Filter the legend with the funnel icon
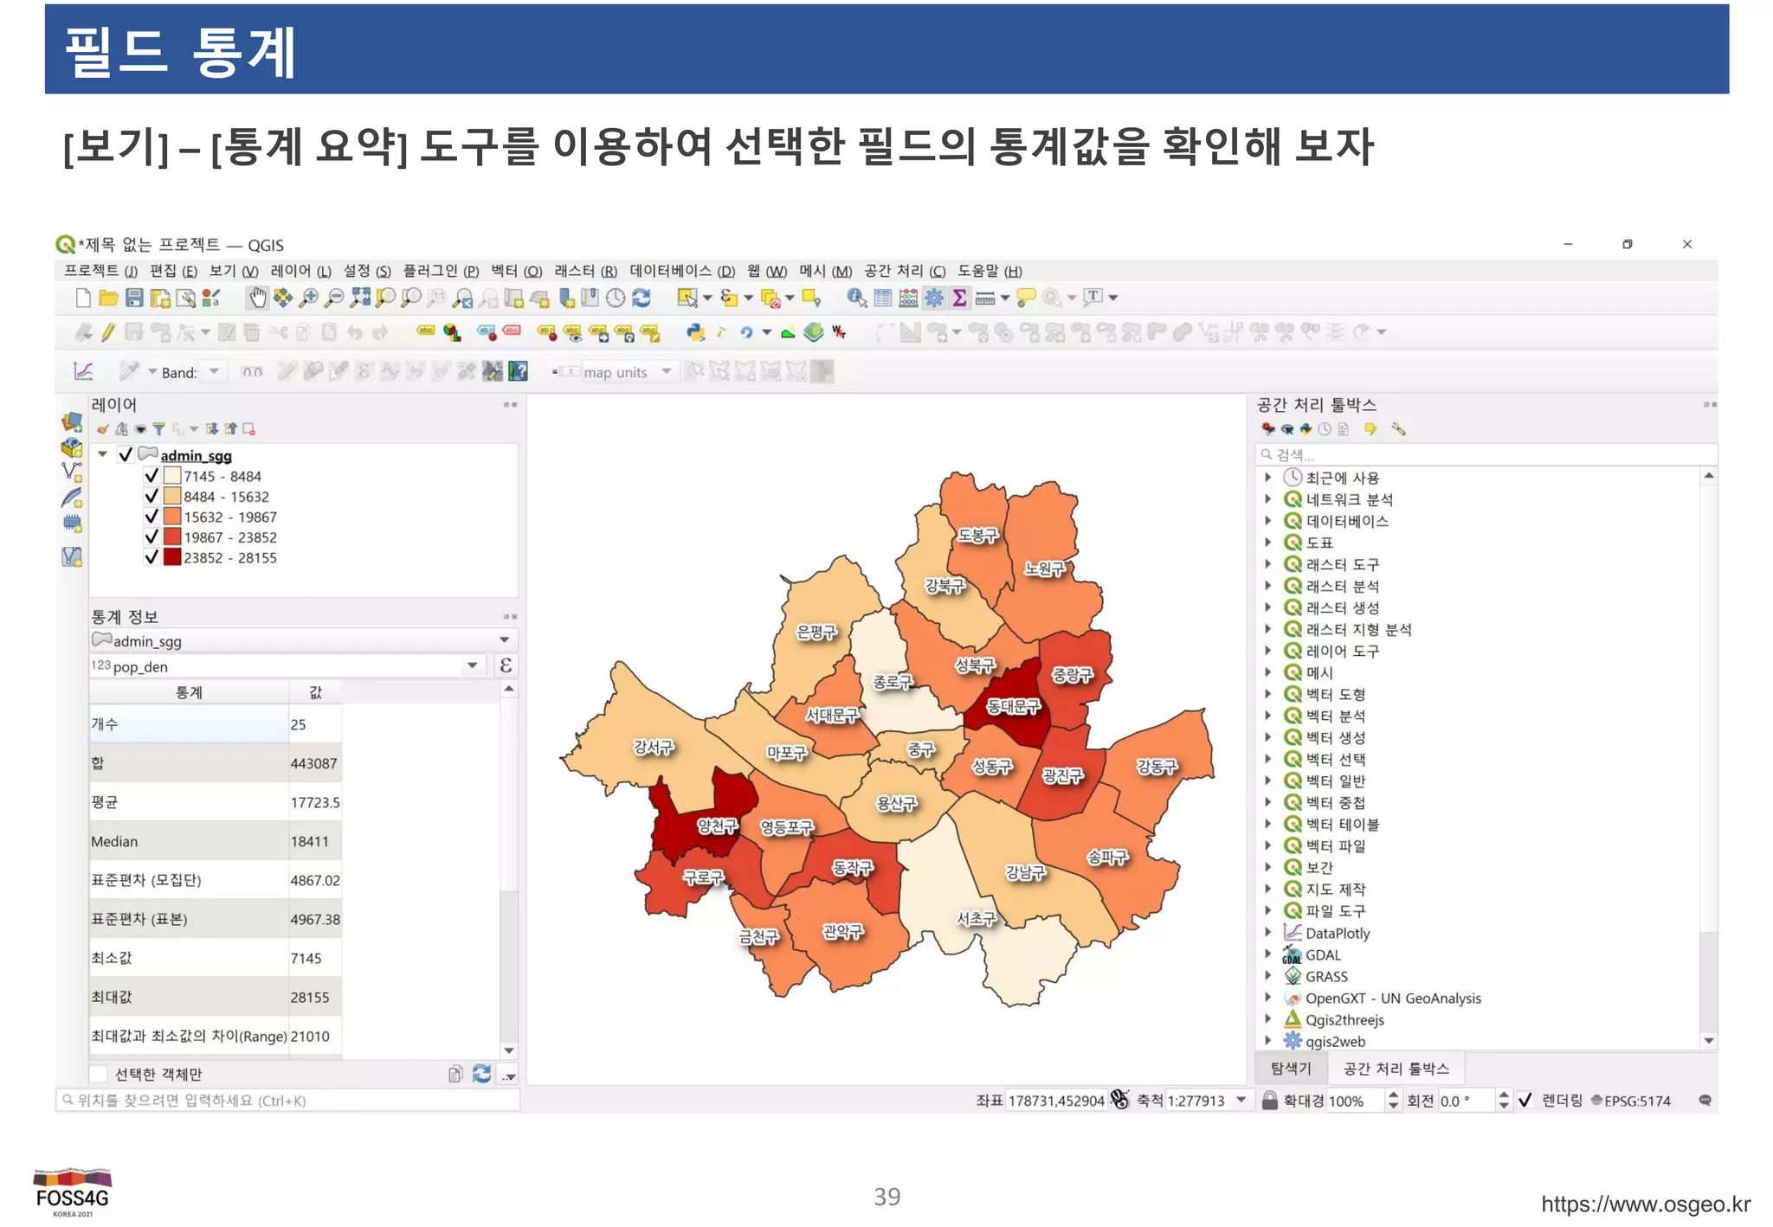This screenshot has height=1227, width=1773. [x=158, y=429]
